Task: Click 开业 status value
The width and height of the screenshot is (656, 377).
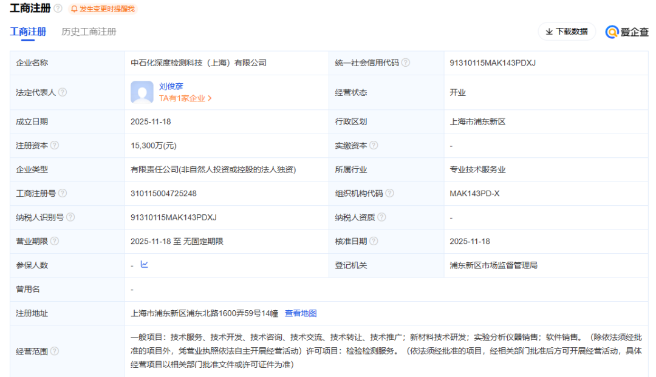Action: pyautogui.click(x=458, y=92)
